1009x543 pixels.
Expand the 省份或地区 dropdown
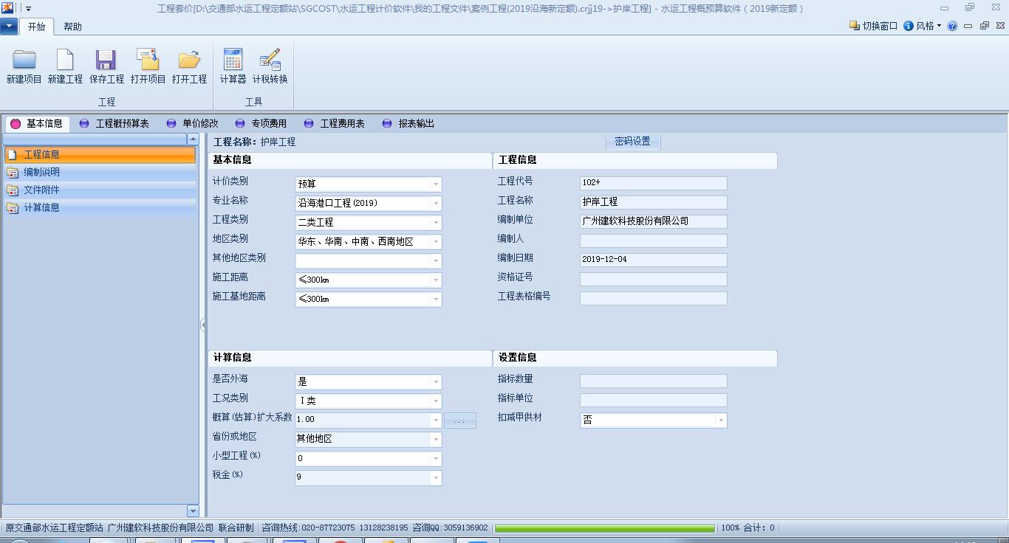click(x=436, y=439)
